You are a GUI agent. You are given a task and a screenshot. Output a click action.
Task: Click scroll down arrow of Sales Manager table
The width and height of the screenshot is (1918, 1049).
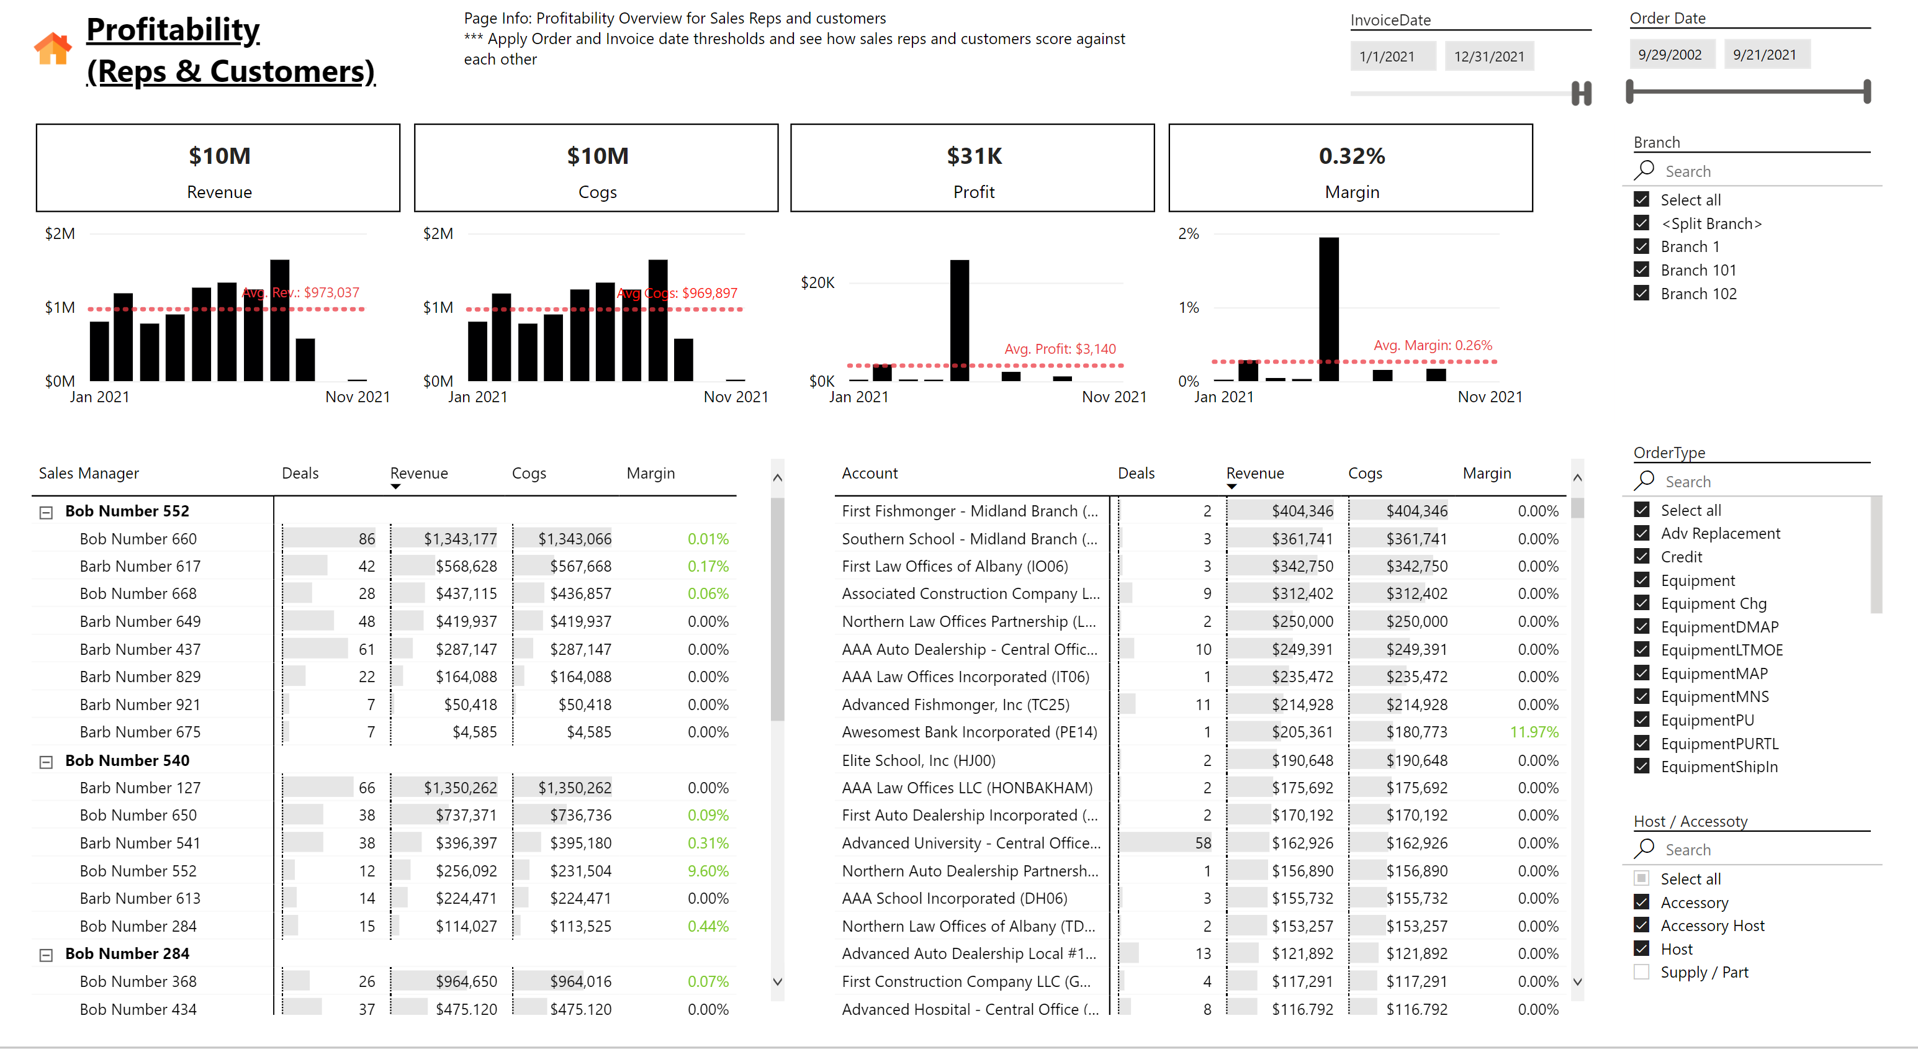pos(777,981)
